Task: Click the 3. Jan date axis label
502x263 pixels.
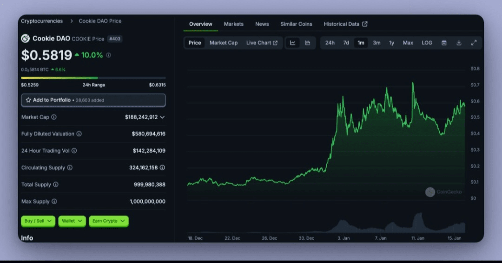Action: [343, 238]
